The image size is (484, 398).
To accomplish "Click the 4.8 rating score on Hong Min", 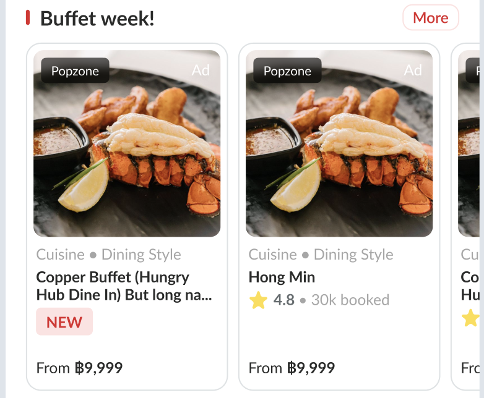I will [284, 300].
